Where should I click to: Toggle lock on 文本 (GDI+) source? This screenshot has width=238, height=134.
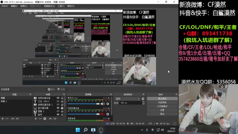click(x=62, y=101)
